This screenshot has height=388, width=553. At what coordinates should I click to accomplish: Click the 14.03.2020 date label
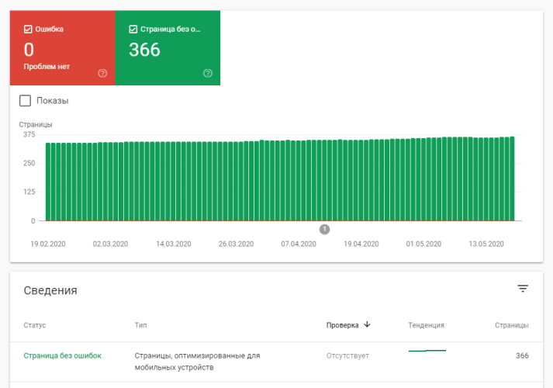pyautogui.click(x=174, y=244)
